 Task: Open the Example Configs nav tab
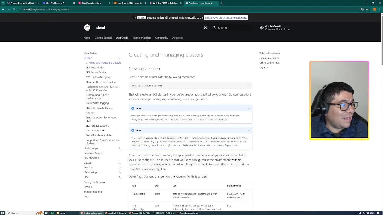click(142, 38)
